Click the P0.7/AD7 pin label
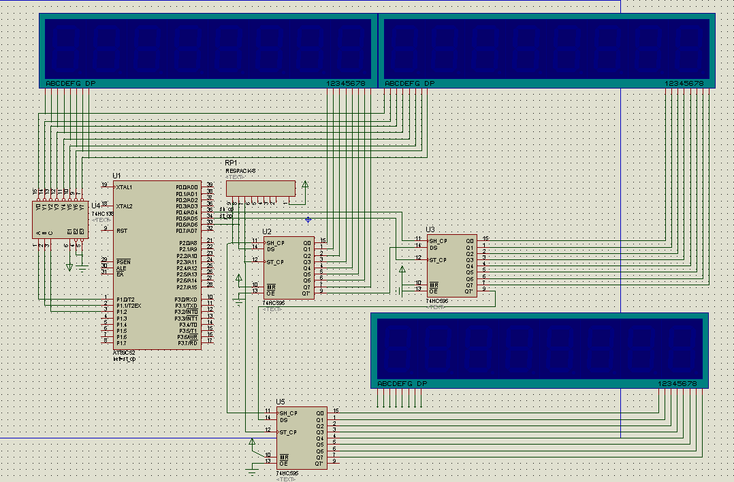Screen dimensions: 734x482 tap(187, 231)
